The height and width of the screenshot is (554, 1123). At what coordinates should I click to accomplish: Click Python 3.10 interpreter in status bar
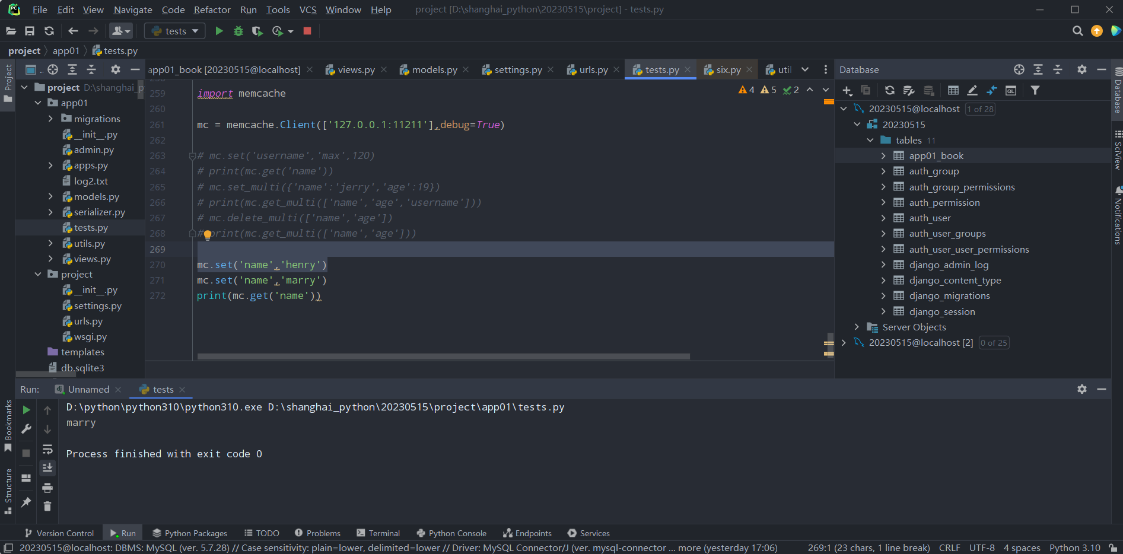1074,547
